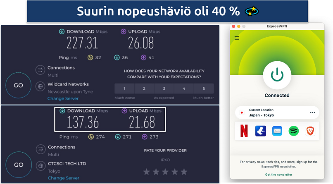The image size is (333, 184).
Task: Give IPXO provider four stars
Action: tap(175, 172)
